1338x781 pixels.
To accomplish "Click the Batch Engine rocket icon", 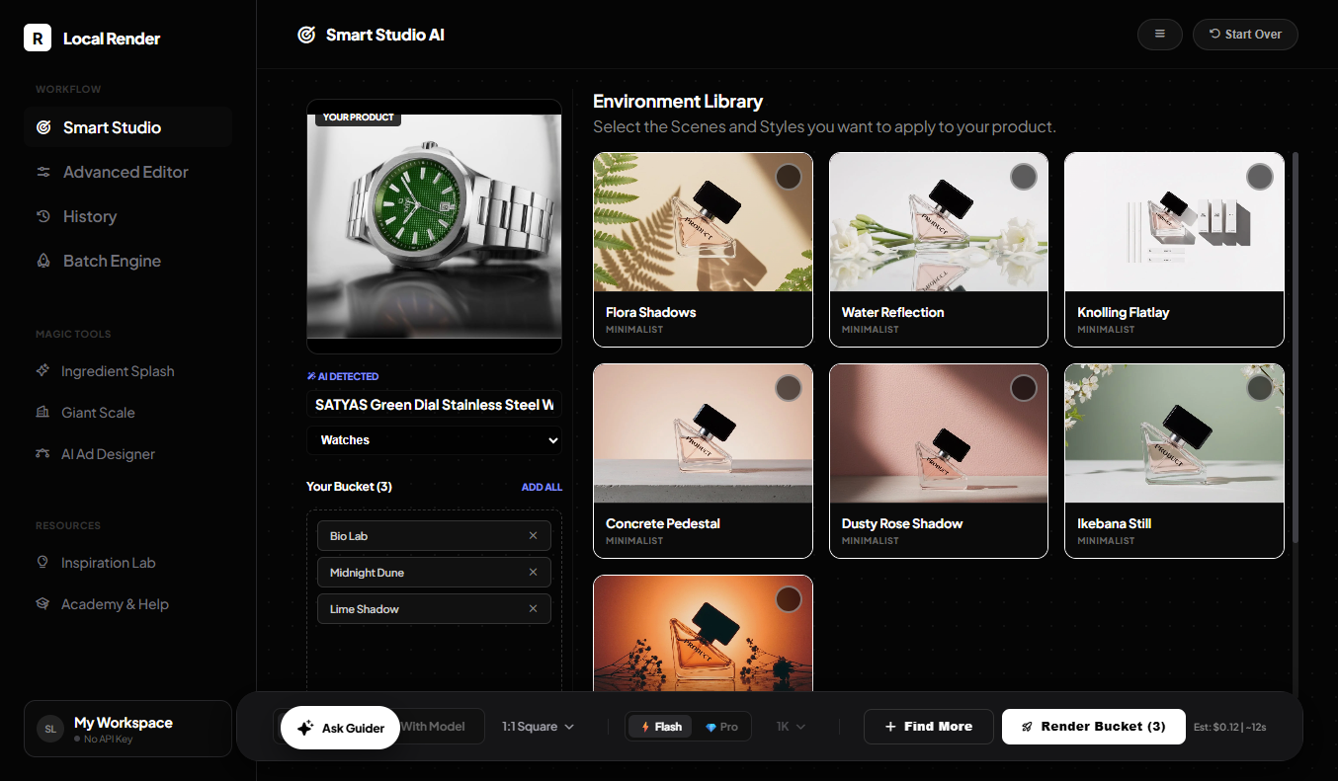I will pos(43,262).
